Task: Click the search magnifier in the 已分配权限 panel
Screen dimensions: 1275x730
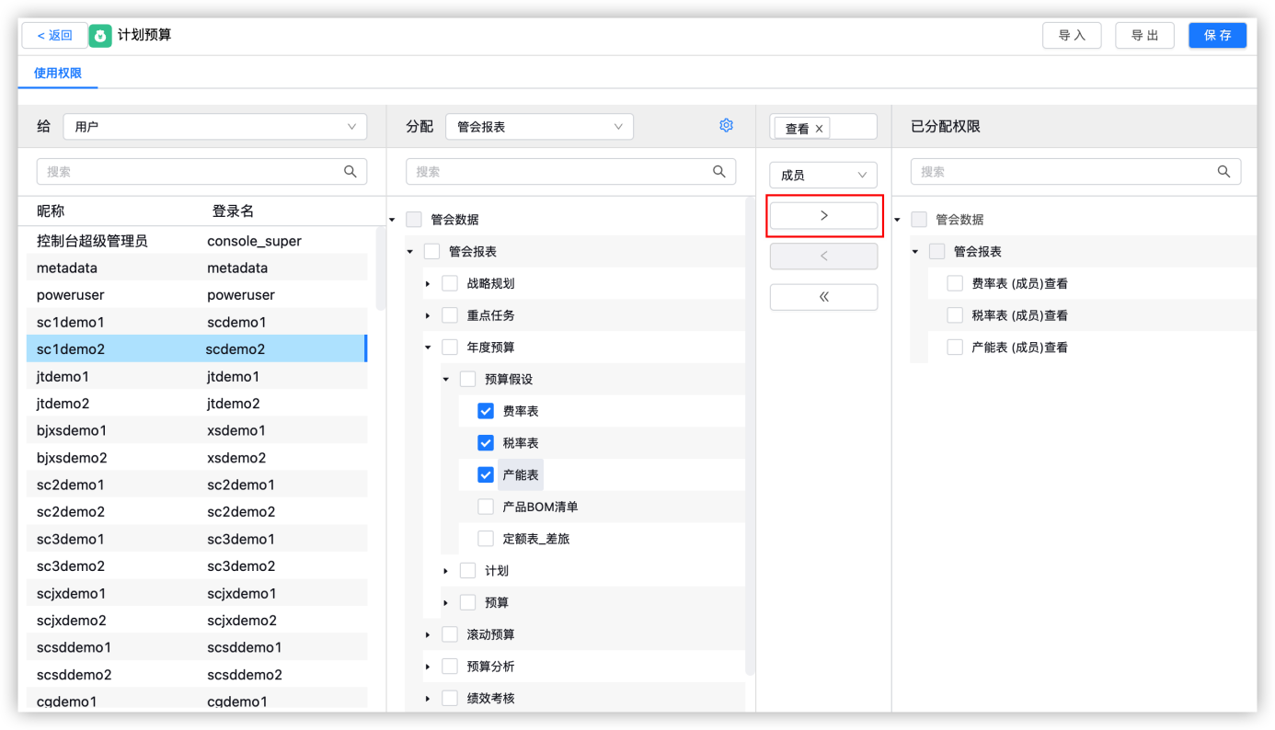Action: [1223, 171]
